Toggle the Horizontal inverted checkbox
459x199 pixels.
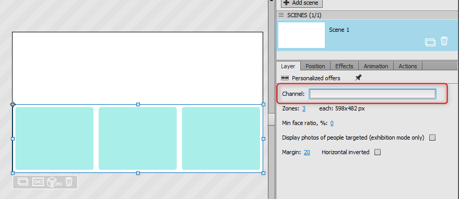coord(378,152)
